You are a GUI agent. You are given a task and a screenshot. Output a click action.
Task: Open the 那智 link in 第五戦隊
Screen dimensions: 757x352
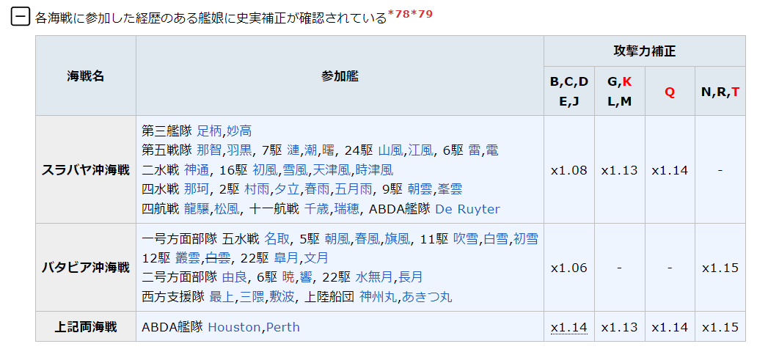(x=209, y=150)
